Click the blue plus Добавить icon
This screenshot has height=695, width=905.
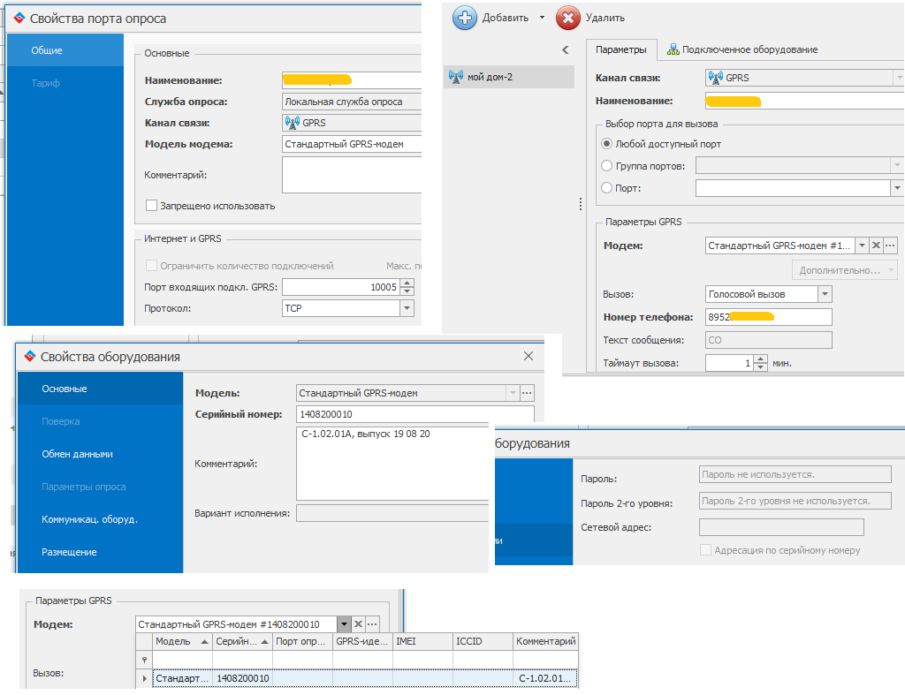pos(465,17)
